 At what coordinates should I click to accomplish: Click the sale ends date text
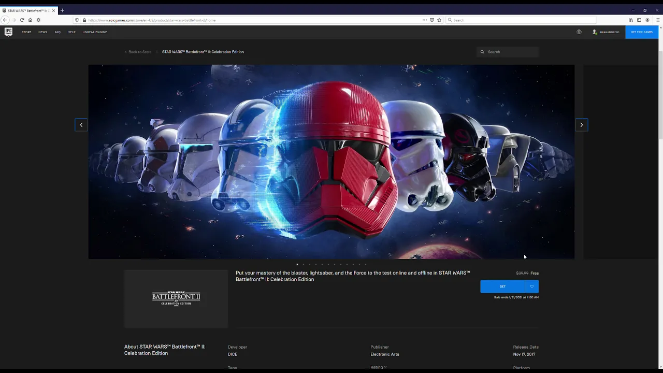[x=516, y=297]
